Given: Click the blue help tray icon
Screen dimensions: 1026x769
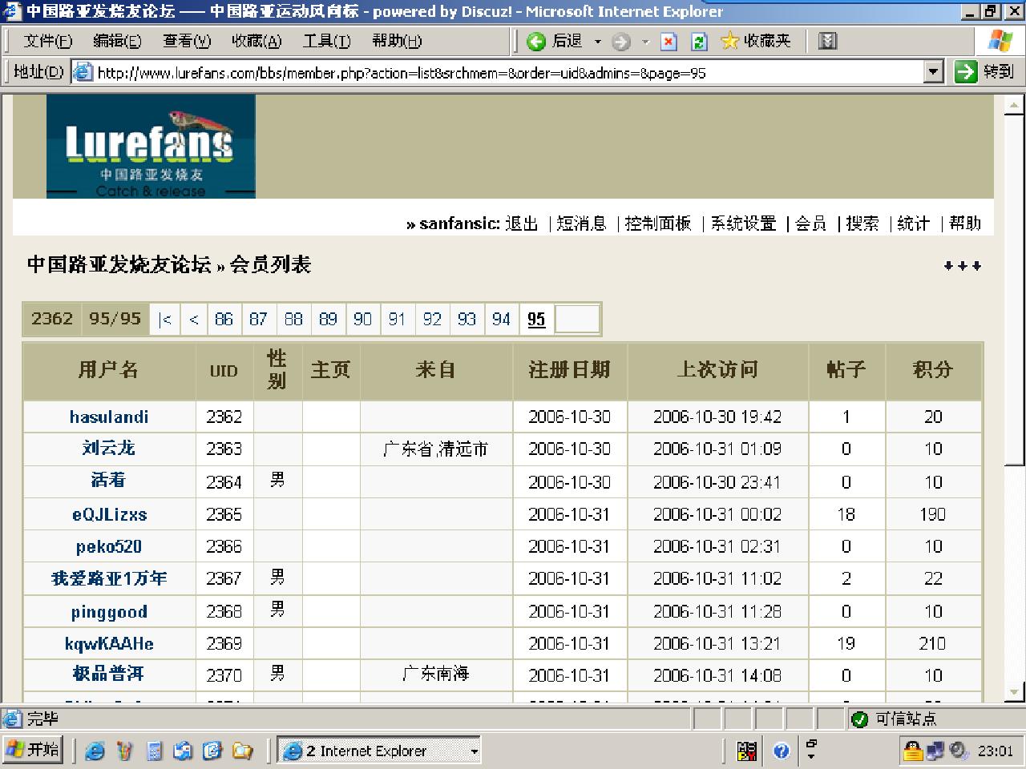Looking at the screenshot, I should click(x=782, y=751).
